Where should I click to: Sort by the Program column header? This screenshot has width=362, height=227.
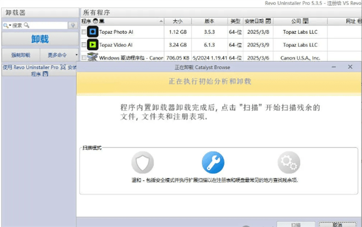tap(122, 21)
